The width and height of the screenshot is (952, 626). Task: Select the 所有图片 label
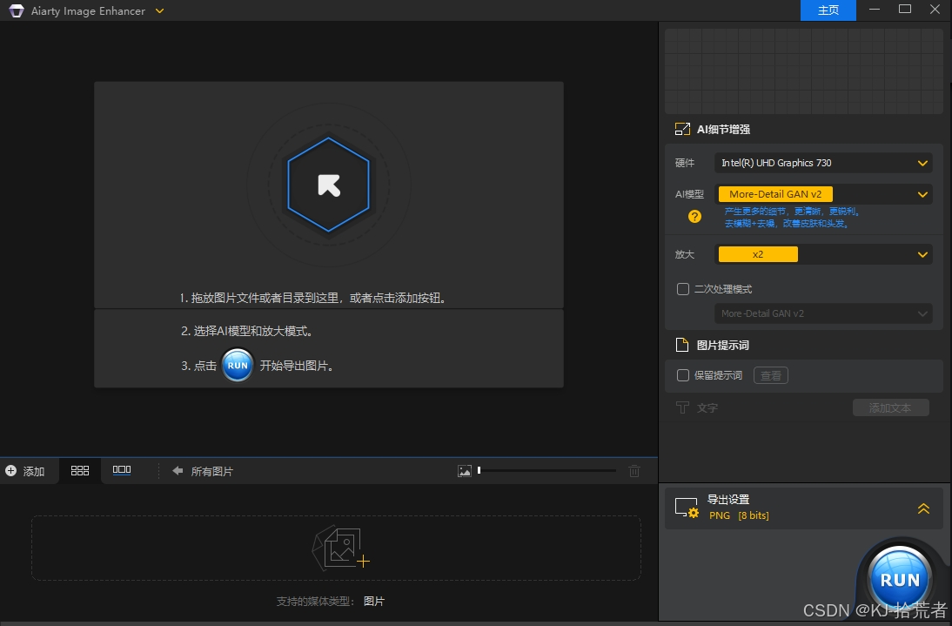211,471
